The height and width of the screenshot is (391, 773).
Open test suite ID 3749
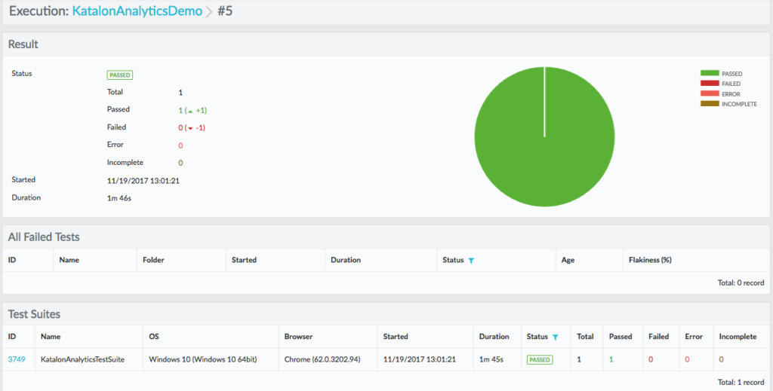click(17, 359)
